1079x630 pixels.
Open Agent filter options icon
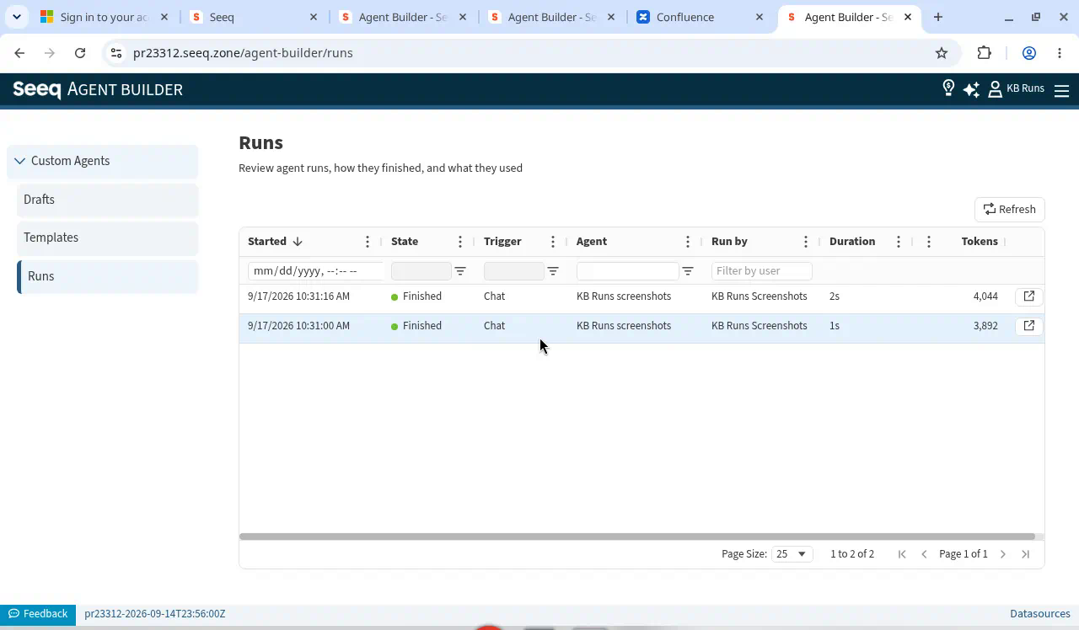(x=688, y=271)
